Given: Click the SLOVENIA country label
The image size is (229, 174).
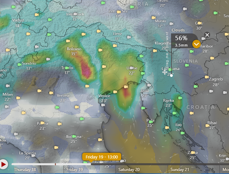Looking at the screenshot, I should [186, 61].
